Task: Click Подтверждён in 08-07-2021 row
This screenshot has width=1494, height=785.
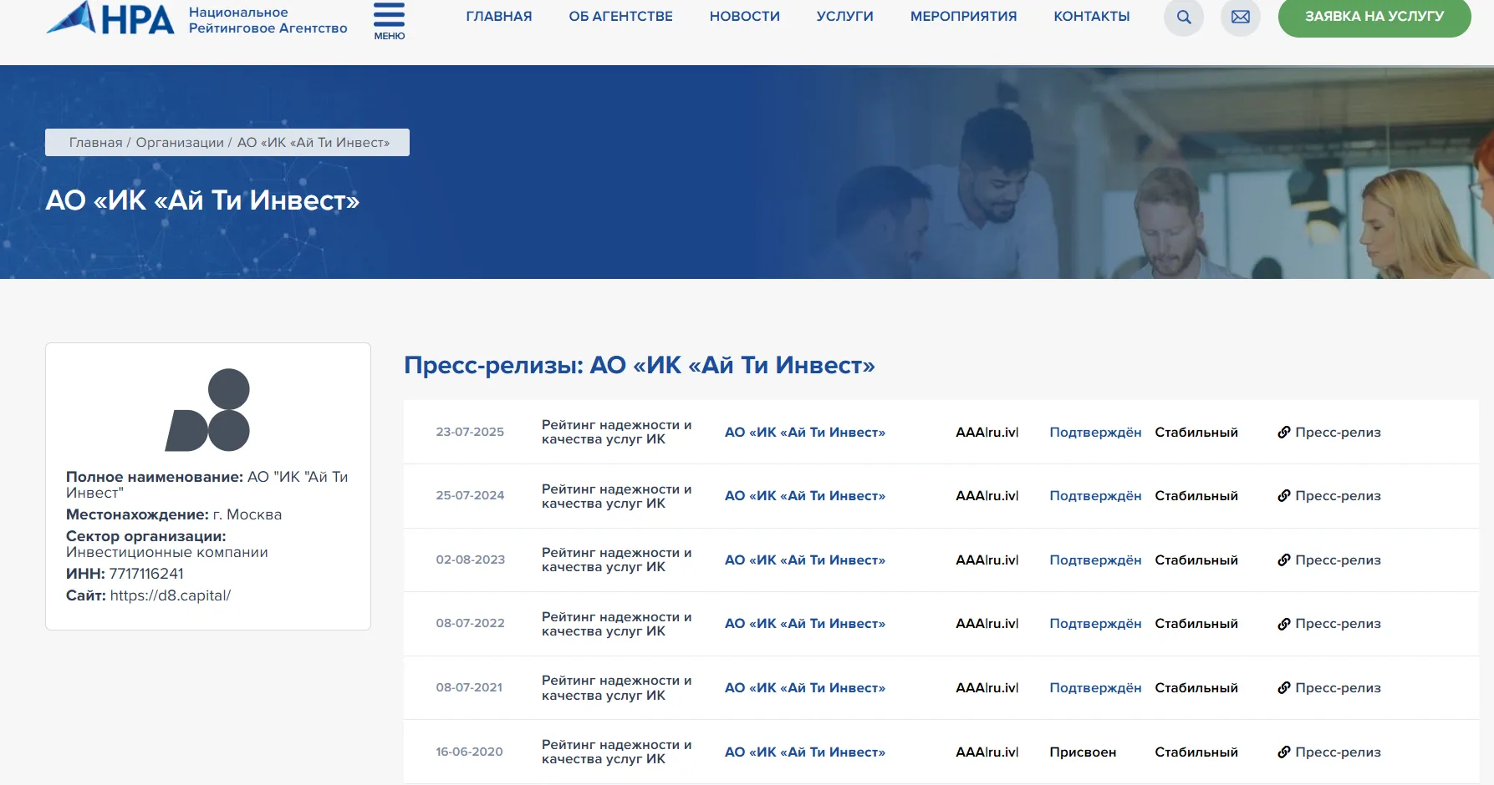Action: [1095, 687]
